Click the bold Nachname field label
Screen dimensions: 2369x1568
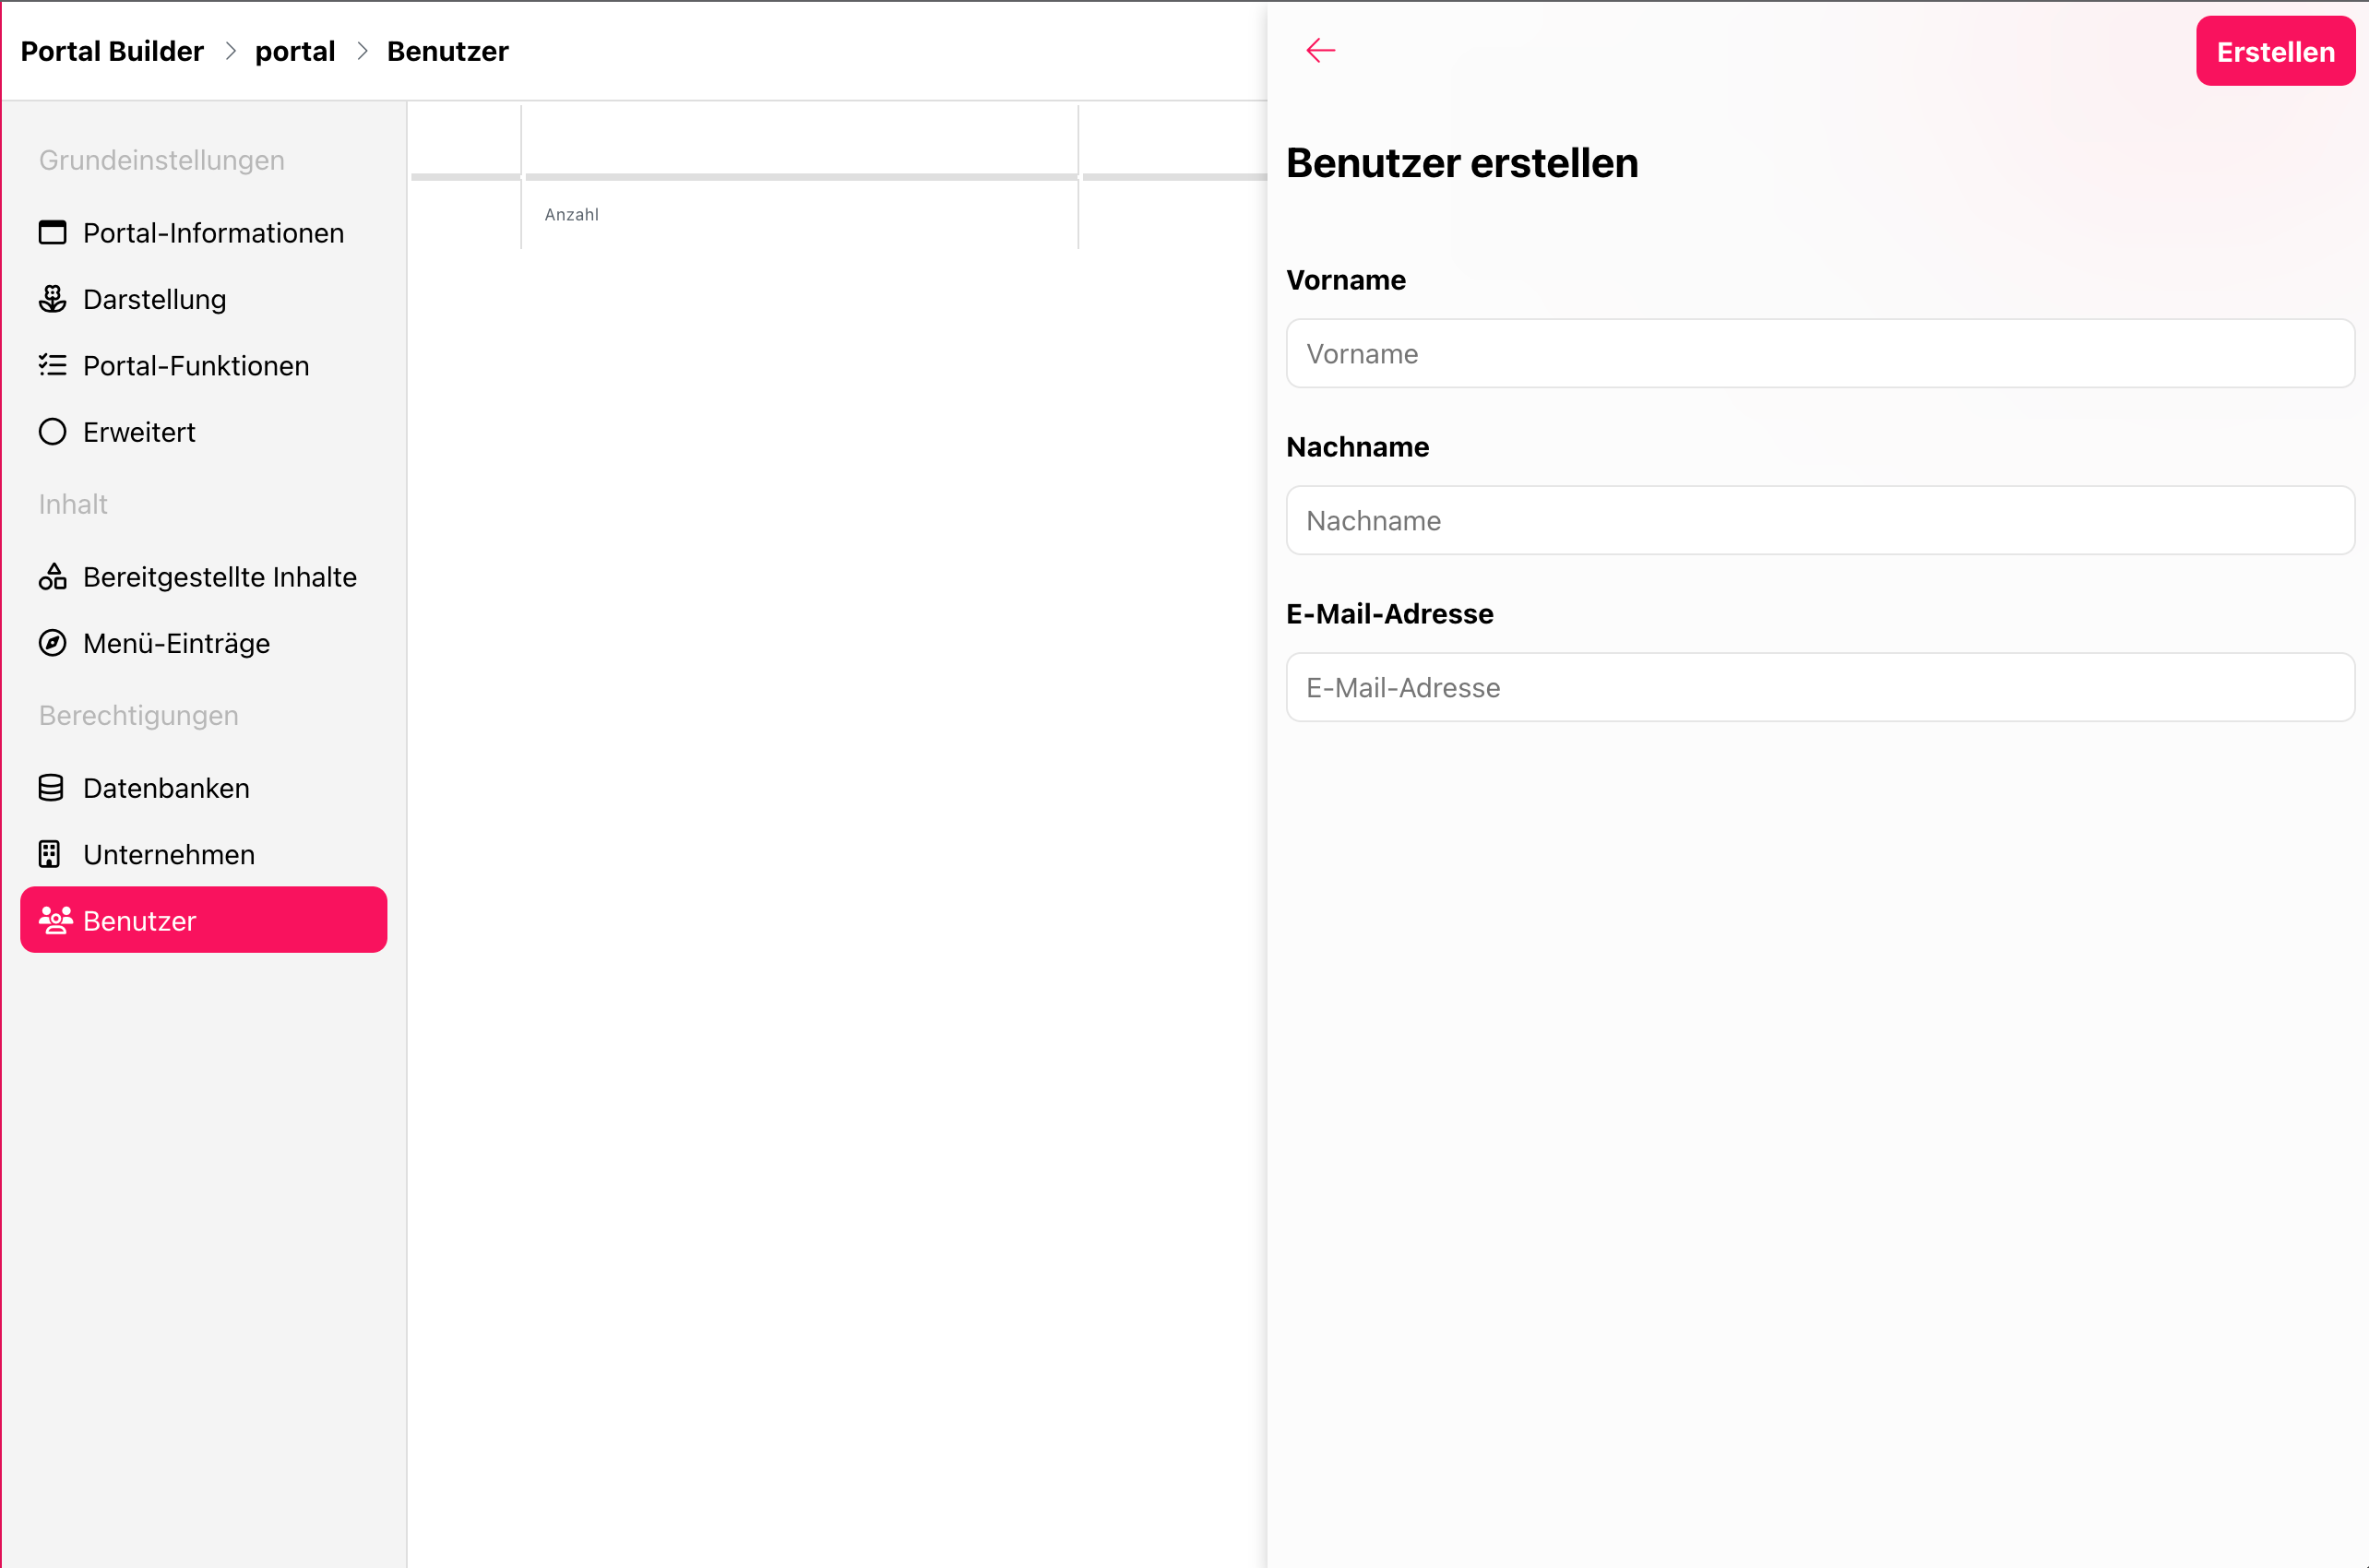[x=1357, y=447]
